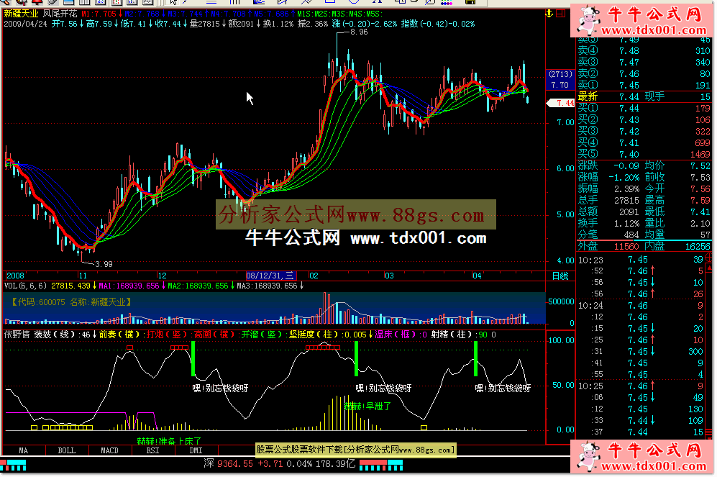Click the MA1:168939.656 volume legend
The image size is (717, 477).
click(131, 286)
